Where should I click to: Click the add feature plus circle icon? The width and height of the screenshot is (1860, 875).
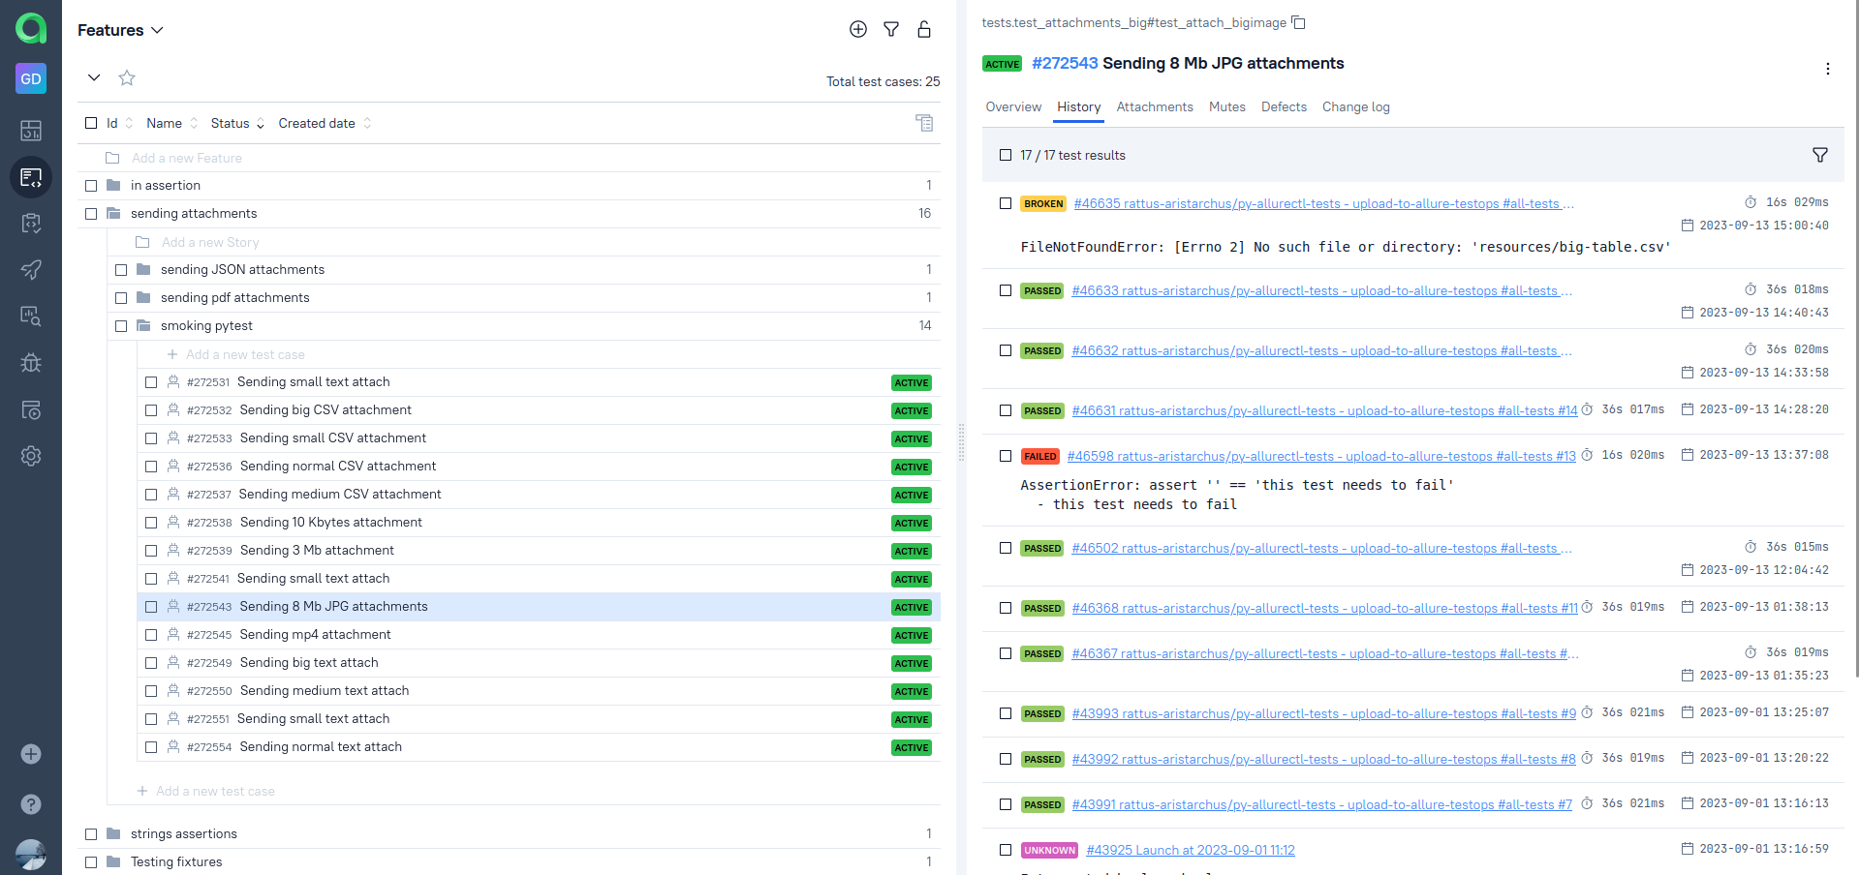tap(857, 29)
